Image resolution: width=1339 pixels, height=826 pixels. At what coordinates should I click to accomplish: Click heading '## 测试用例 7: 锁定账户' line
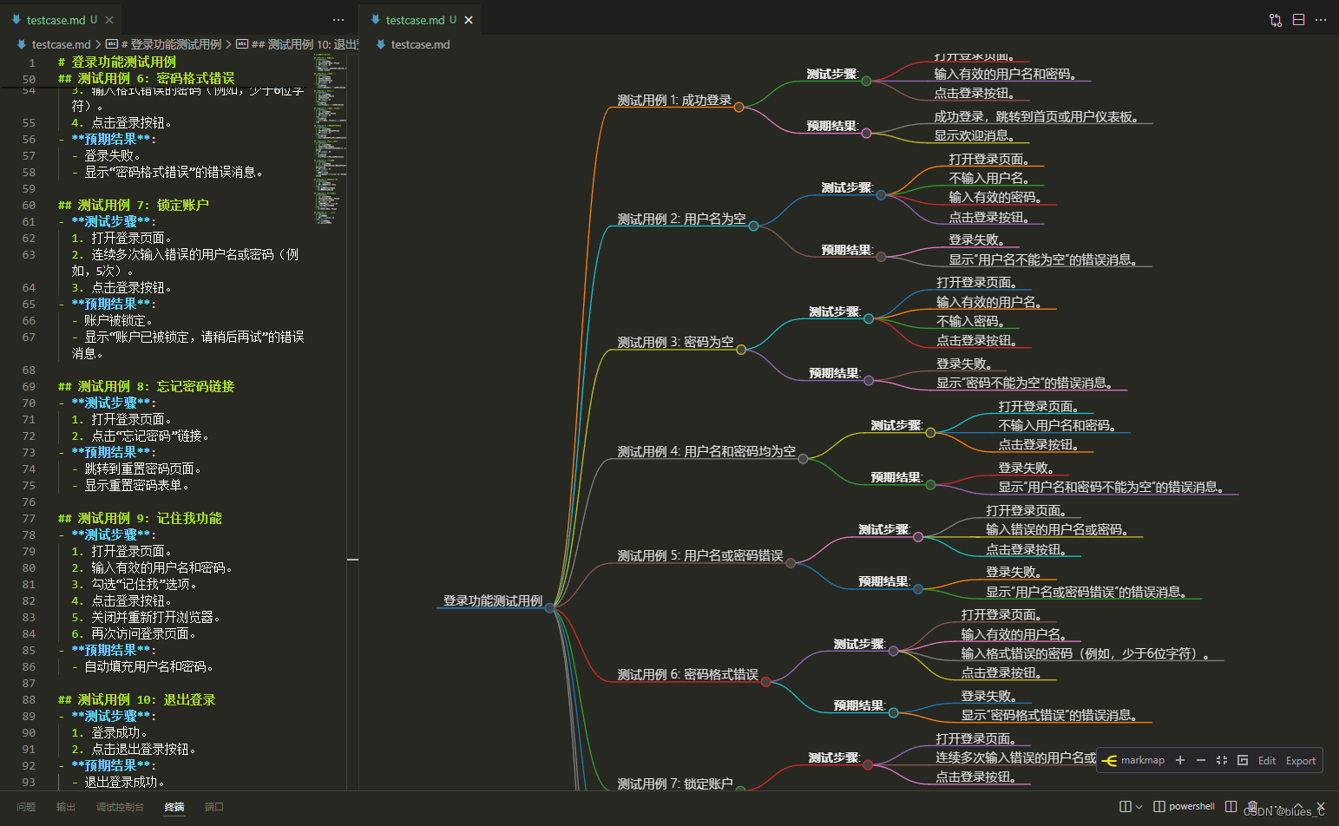click(x=134, y=205)
